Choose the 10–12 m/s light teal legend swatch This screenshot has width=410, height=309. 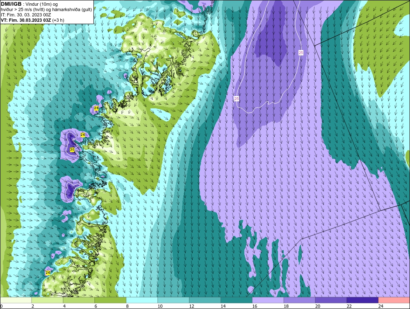pyautogui.click(x=173, y=300)
